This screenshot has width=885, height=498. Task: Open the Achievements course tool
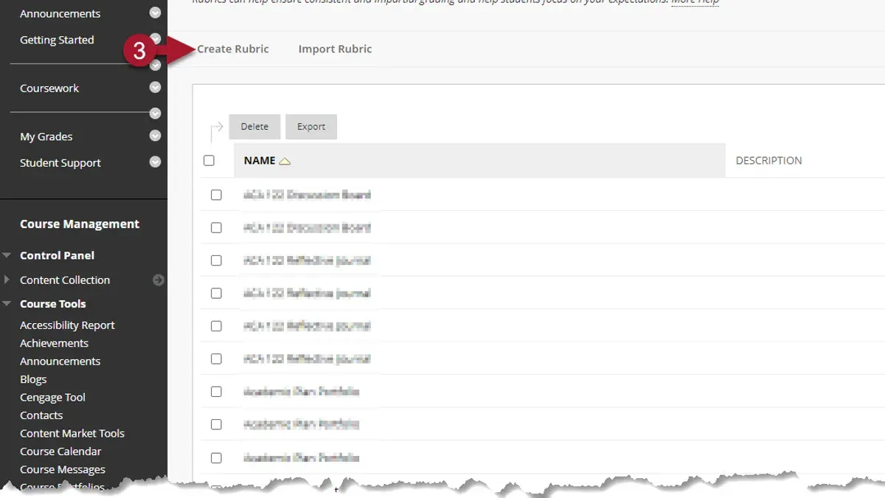point(54,343)
